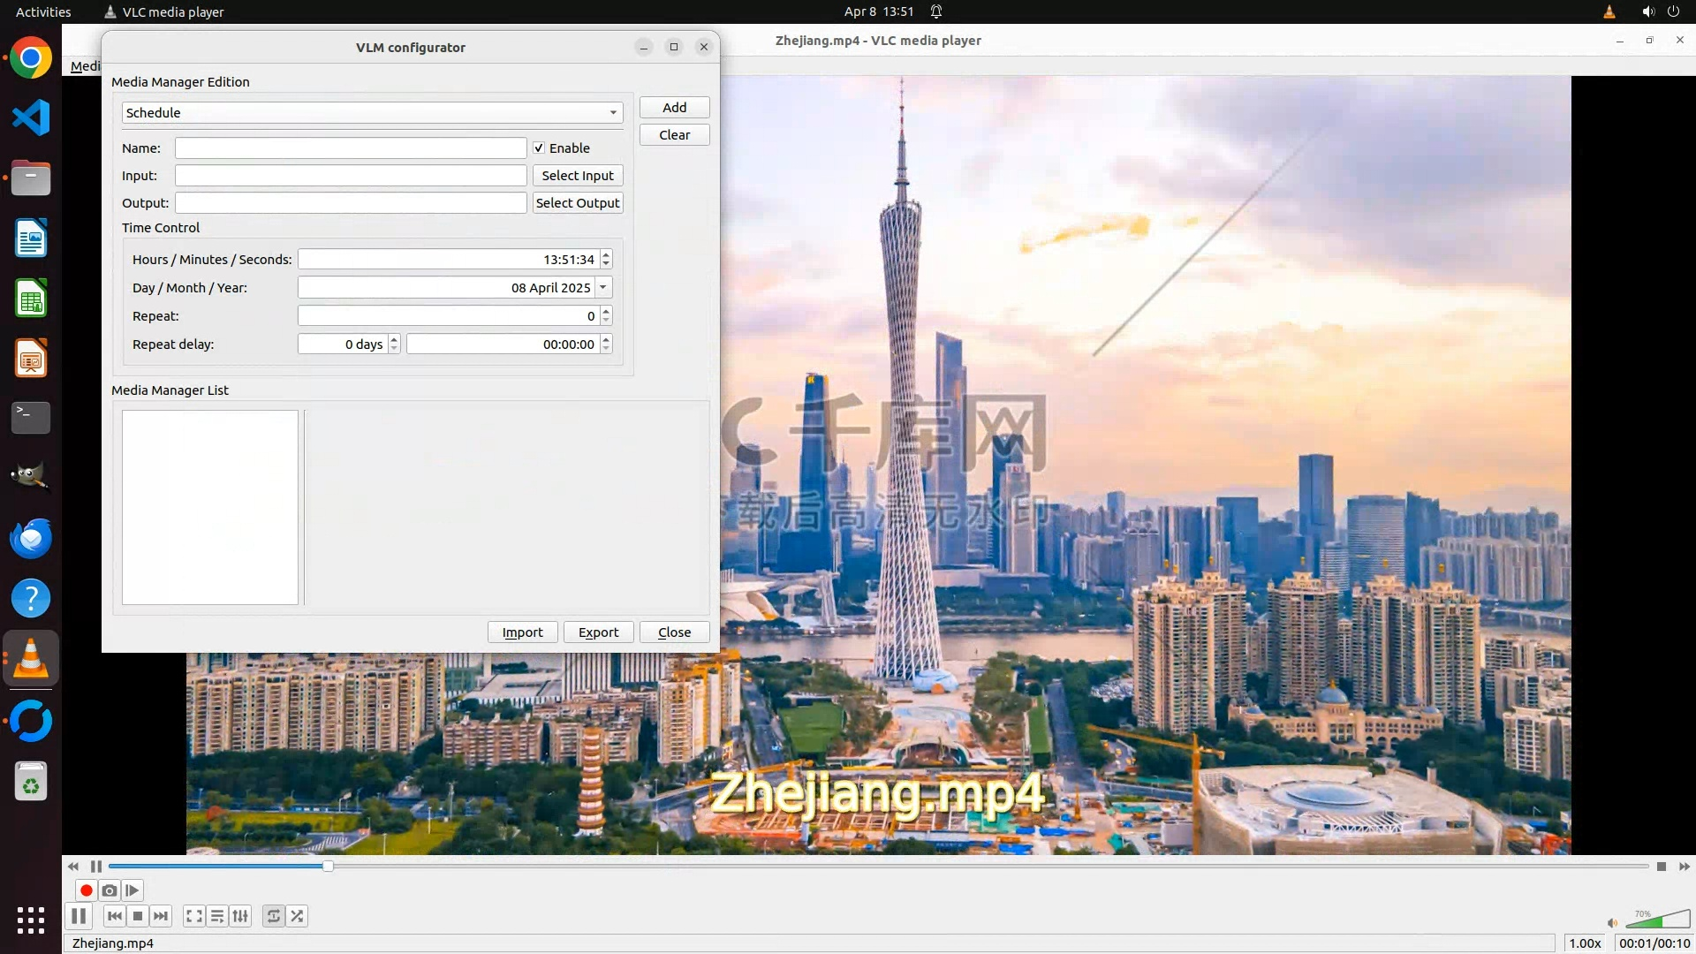
Task: Increase the Repeat count stepper
Action: click(606, 311)
